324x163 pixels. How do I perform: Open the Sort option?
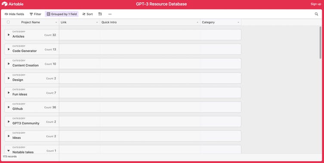pos(87,14)
